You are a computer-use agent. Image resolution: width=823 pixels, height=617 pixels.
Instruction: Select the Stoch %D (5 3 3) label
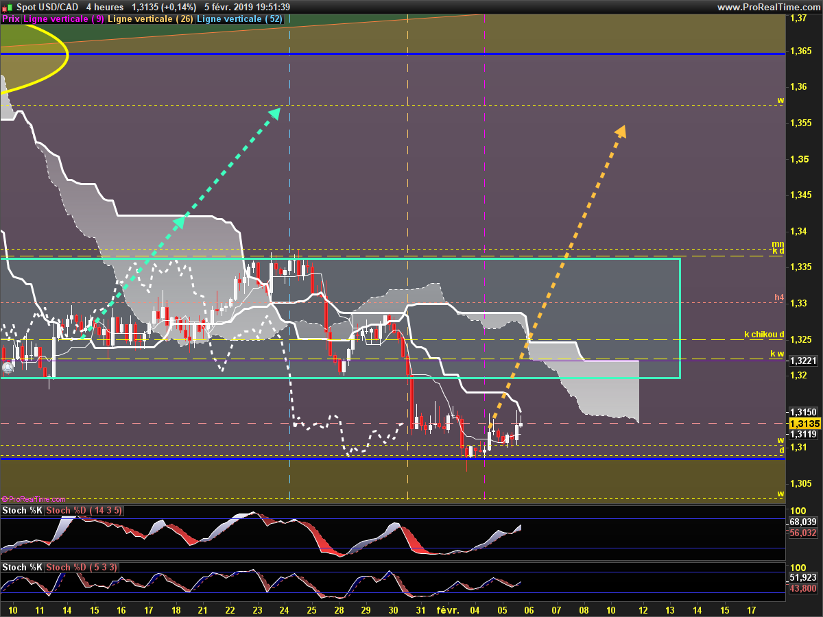click(x=82, y=567)
